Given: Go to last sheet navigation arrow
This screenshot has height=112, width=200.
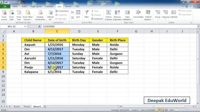Looking at the screenshot, I should tap(10, 106).
